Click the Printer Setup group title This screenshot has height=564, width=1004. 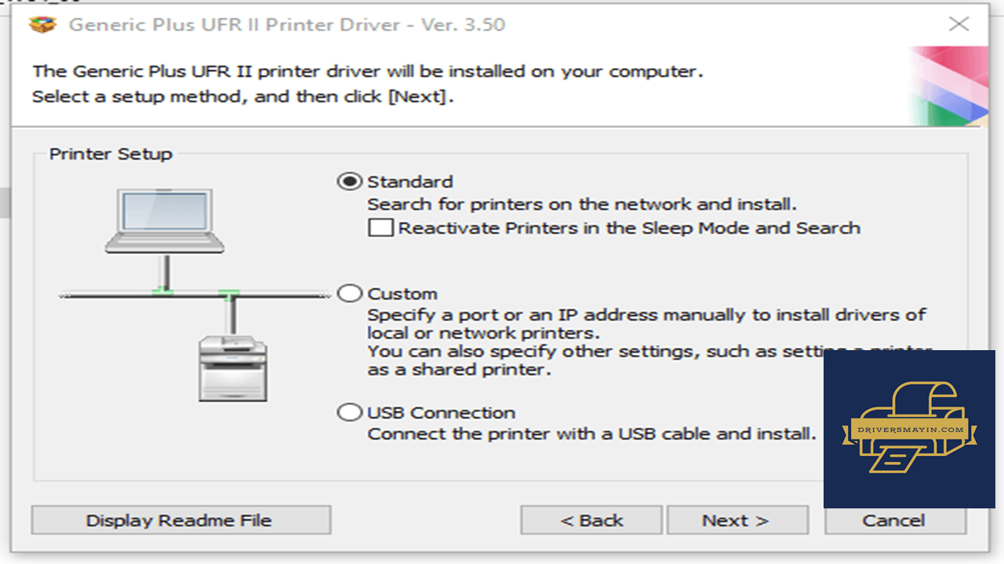tap(111, 154)
